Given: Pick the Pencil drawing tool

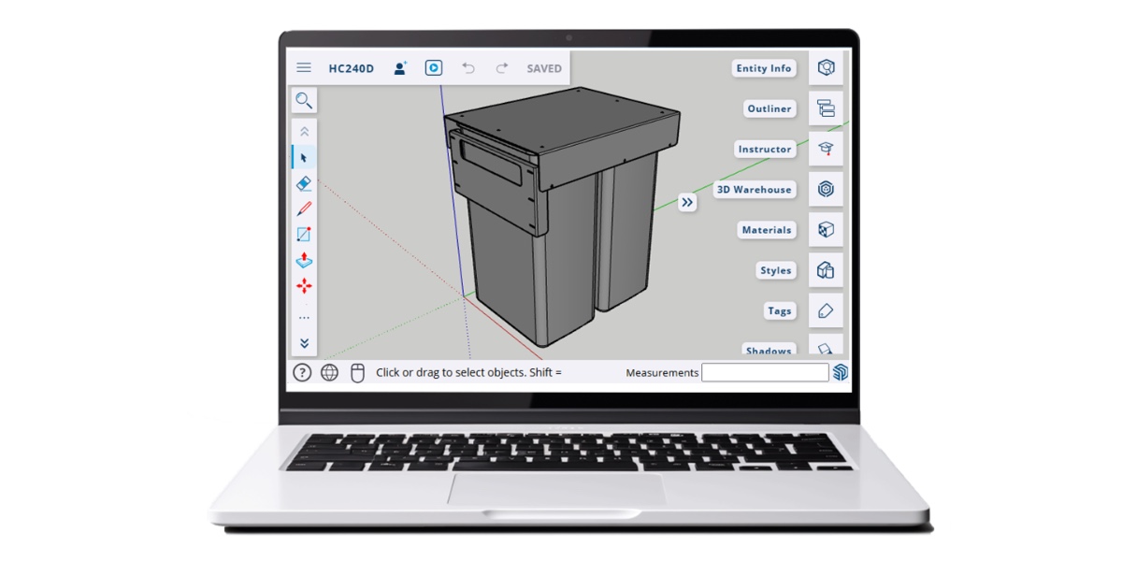Looking at the screenshot, I should click(304, 209).
